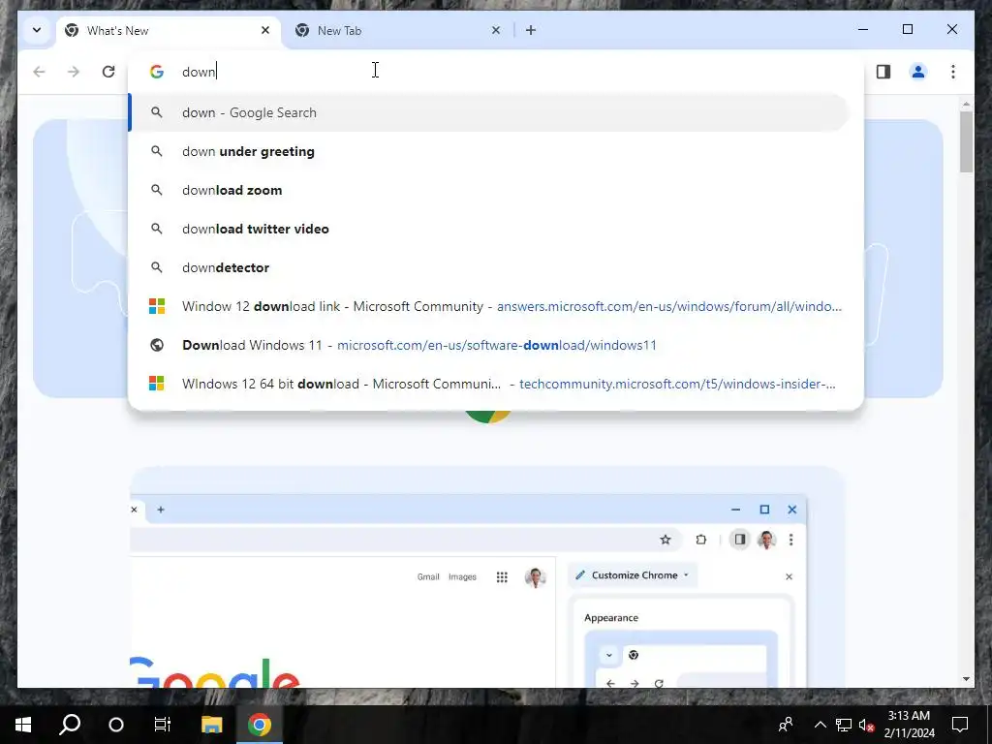Click the Chrome taskbar icon
992x744 pixels.
tap(260, 725)
